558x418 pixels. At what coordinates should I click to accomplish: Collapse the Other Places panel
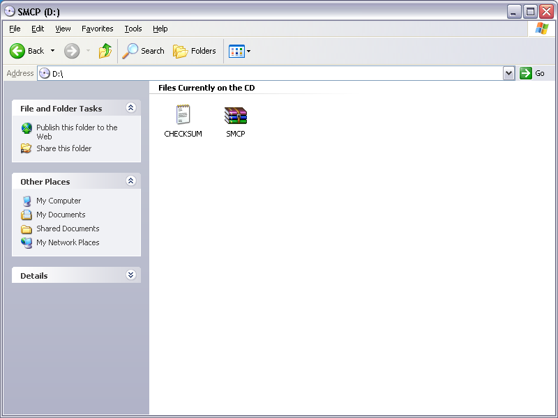[130, 181]
